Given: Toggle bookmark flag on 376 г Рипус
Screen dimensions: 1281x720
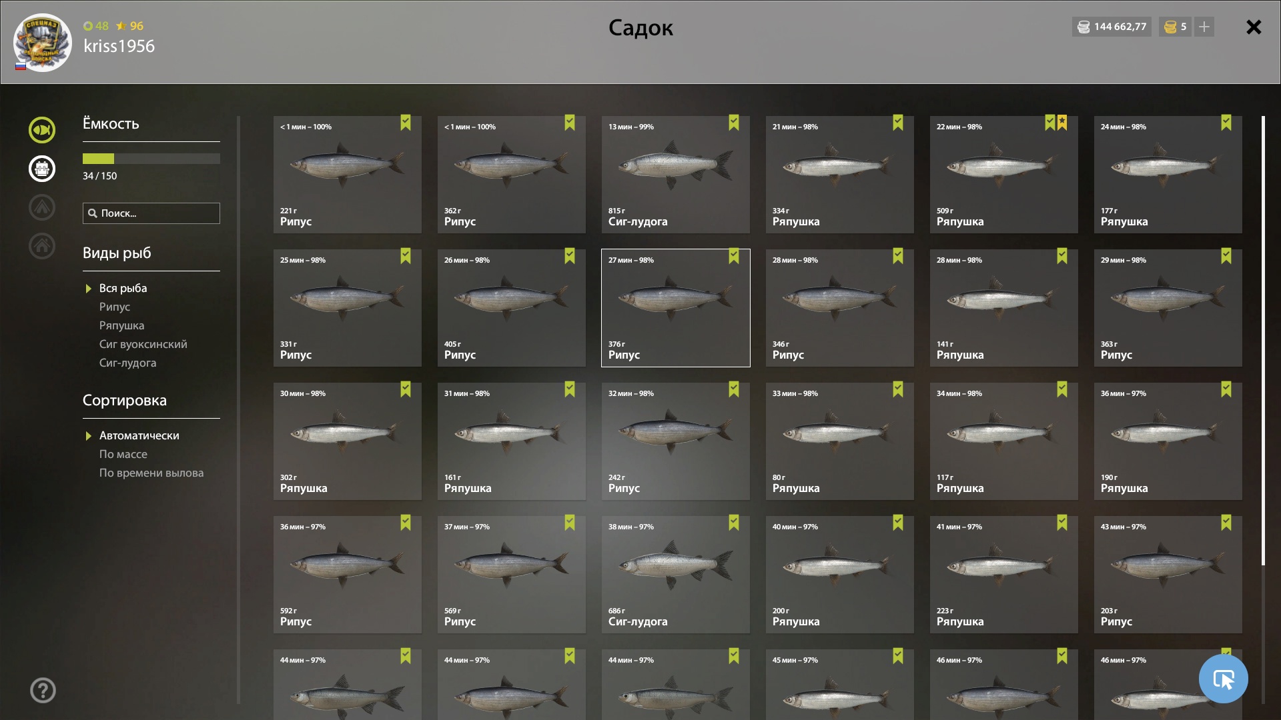Looking at the screenshot, I should pos(734,256).
